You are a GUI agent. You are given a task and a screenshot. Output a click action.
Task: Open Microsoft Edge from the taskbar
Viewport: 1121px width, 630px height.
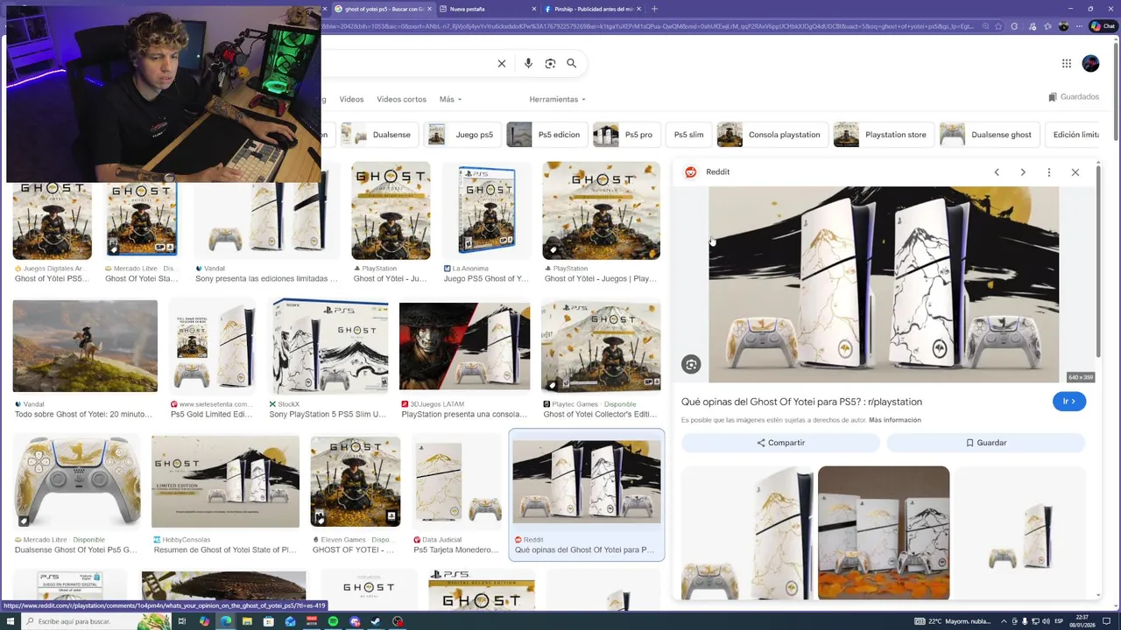pyautogui.click(x=226, y=621)
